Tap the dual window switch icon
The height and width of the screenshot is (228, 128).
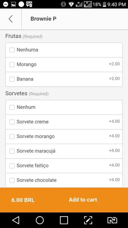[x=112, y=220]
